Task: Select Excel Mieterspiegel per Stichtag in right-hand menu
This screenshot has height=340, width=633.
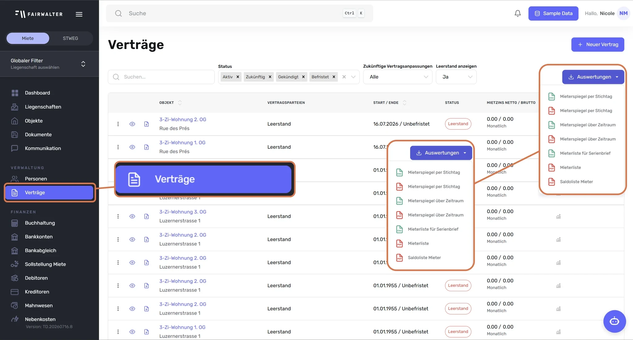Action: [582, 97]
